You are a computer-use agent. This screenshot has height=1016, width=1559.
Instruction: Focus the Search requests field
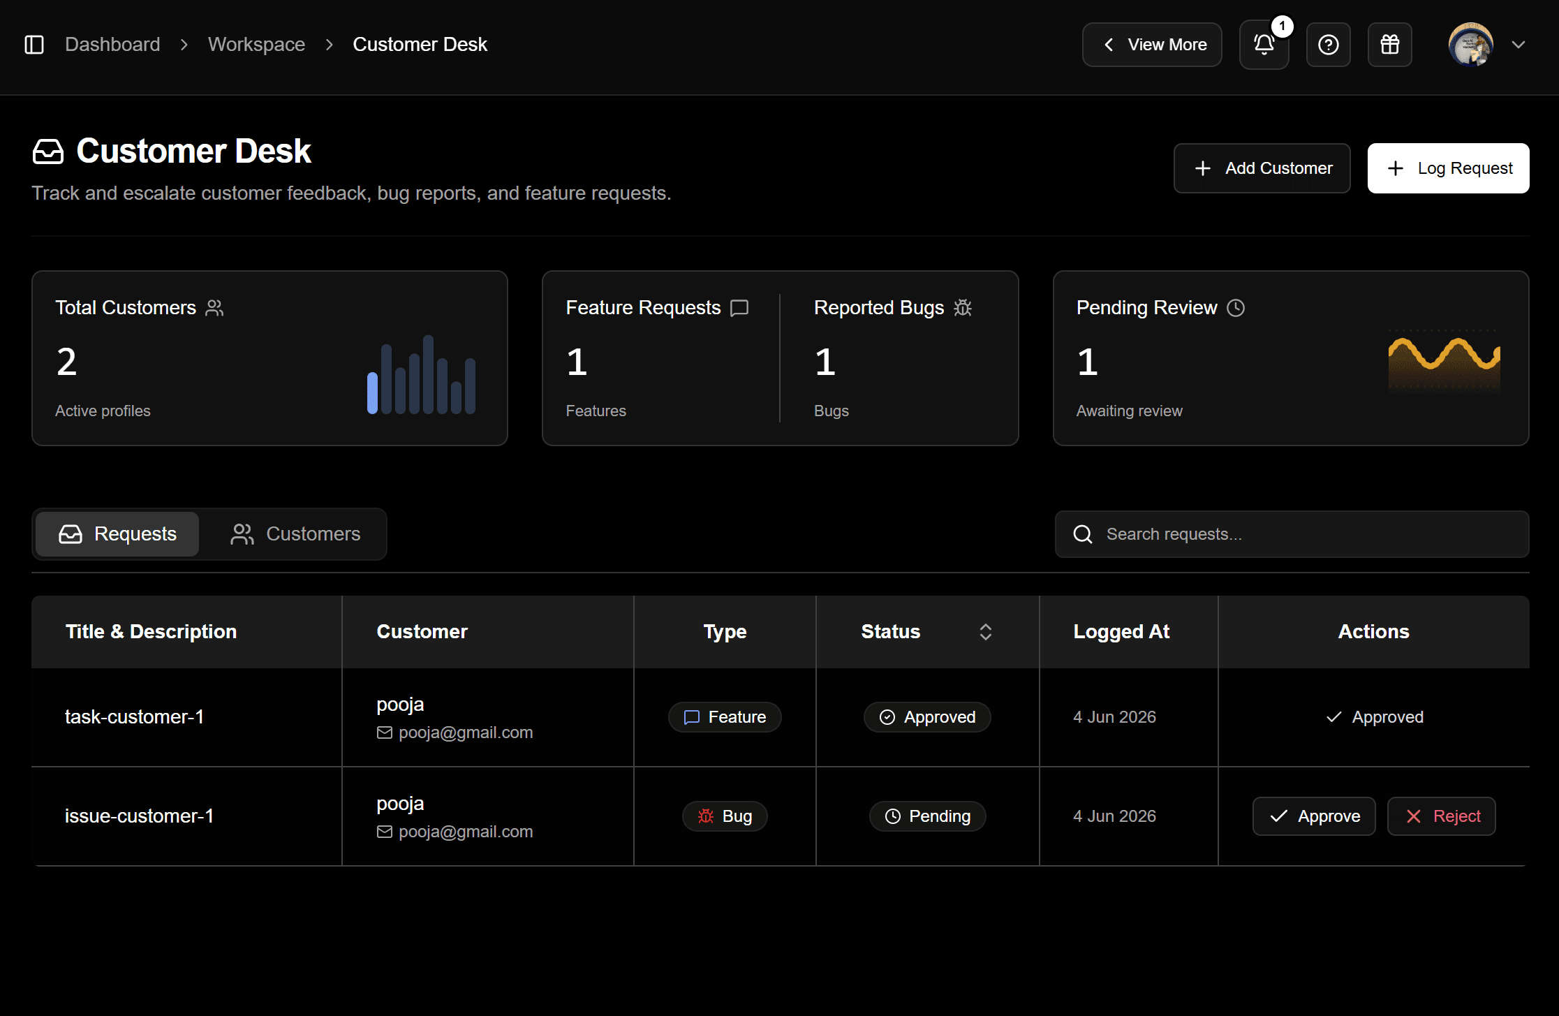[1292, 534]
